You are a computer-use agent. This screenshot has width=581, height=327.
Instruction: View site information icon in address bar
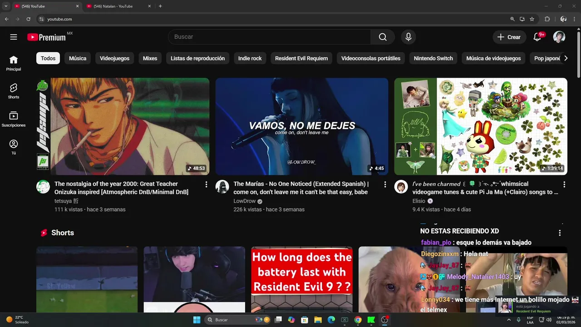pyautogui.click(x=41, y=19)
